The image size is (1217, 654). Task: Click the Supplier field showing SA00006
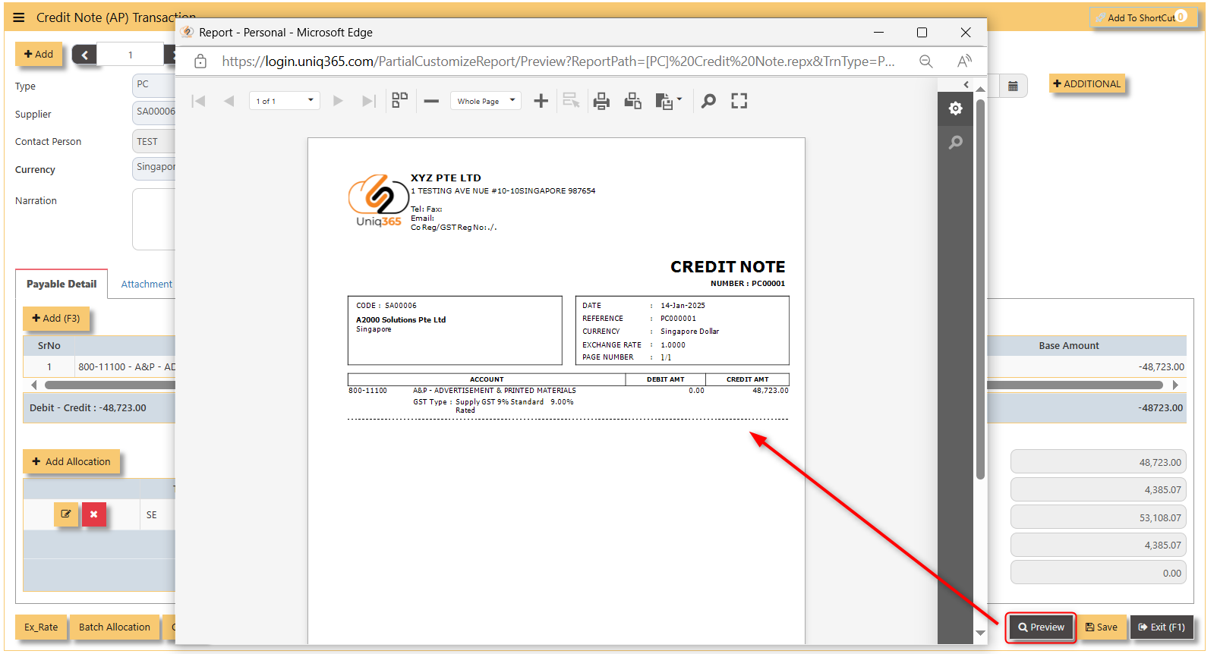[x=154, y=112]
